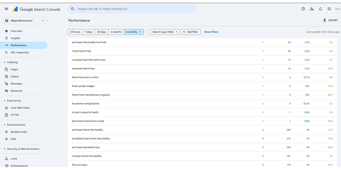Click the search magnifier icon
This screenshot has height=170, width=341.
[x=73, y=9]
